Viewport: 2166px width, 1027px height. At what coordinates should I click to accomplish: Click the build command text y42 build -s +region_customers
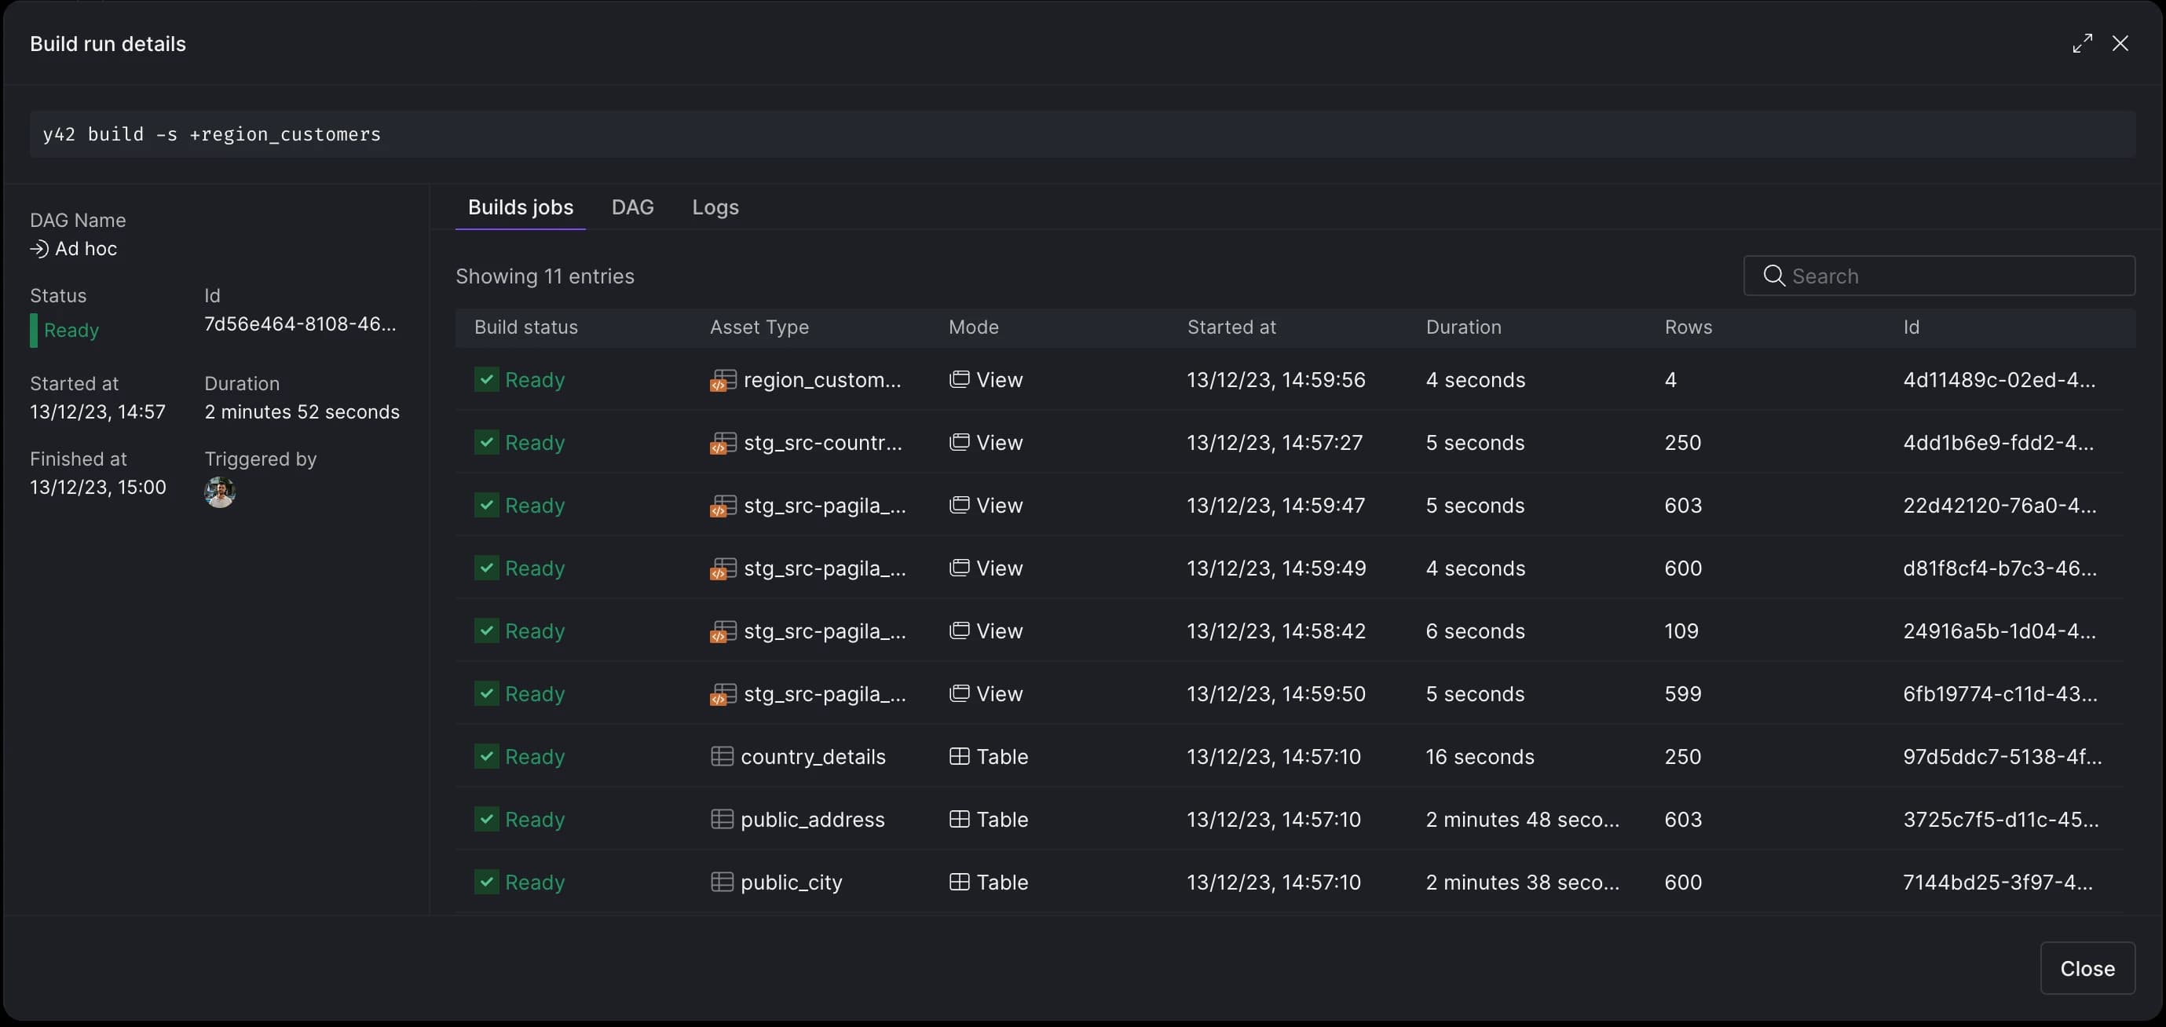(212, 134)
